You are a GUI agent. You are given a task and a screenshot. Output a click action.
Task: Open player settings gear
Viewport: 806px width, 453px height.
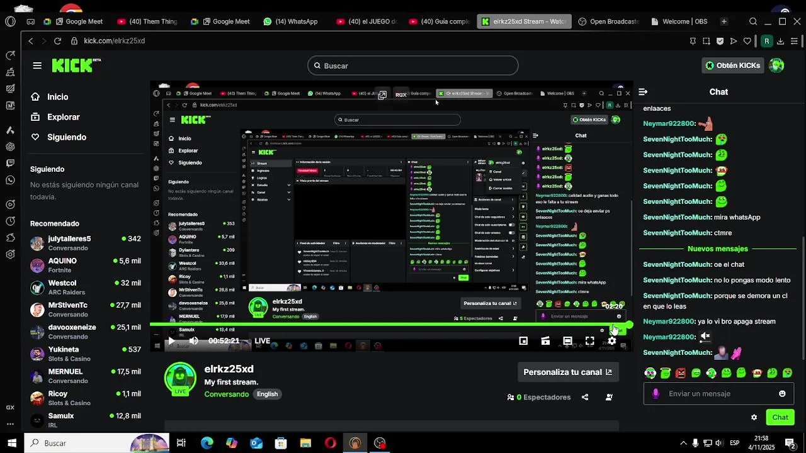611,341
